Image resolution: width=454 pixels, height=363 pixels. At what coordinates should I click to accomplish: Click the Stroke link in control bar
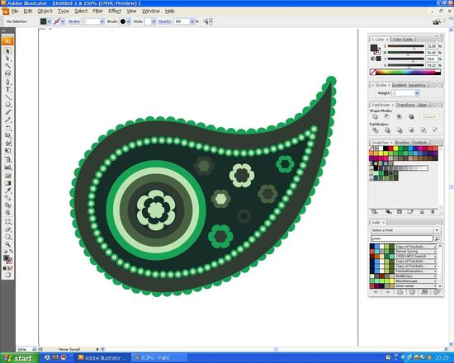(74, 21)
